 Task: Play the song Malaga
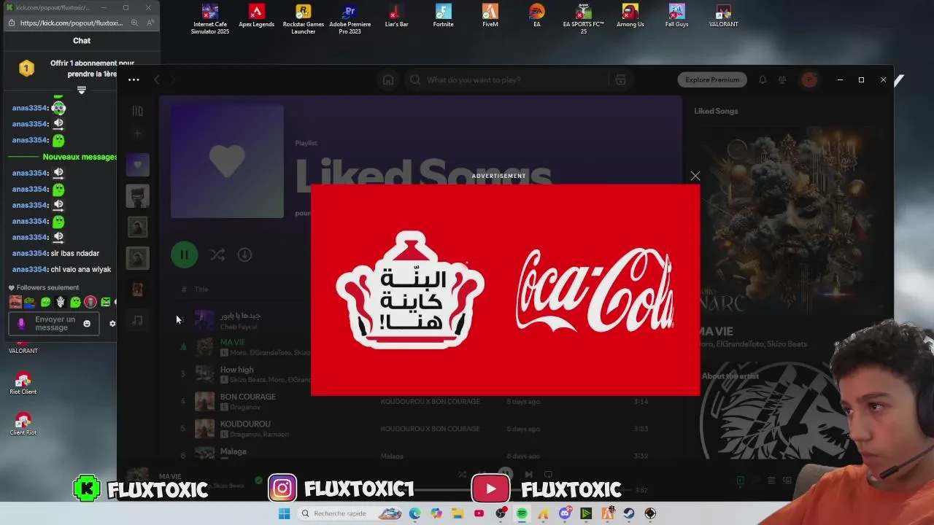tap(233, 451)
